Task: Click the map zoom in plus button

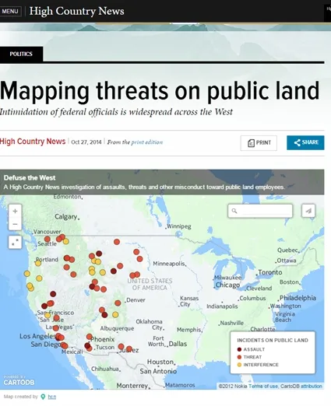Action: pos(15,211)
